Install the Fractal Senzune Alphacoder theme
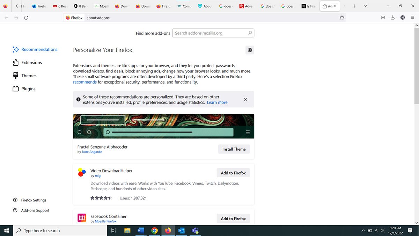 (234, 149)
